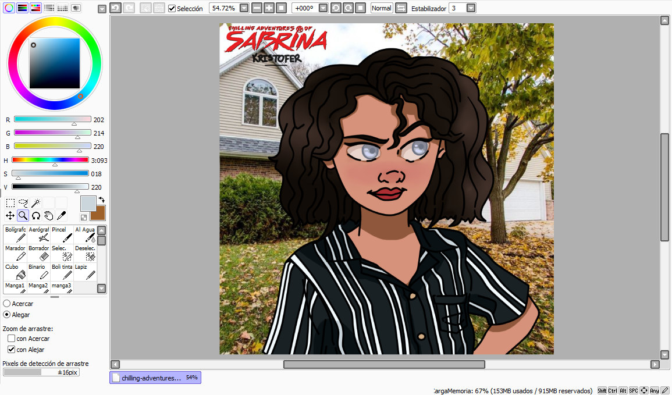Toggle the RGB slider panel icon
Image resolution: width=672 pixels, height=395 pixels.
(x=22, y=8)
